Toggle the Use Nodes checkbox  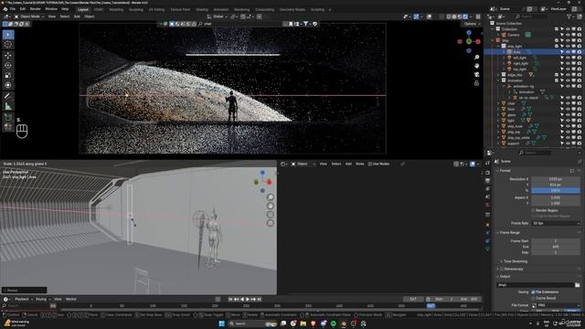click(369, 164)
